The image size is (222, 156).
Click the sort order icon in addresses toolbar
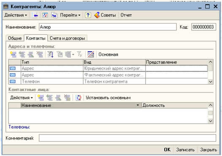click(50, 54)
